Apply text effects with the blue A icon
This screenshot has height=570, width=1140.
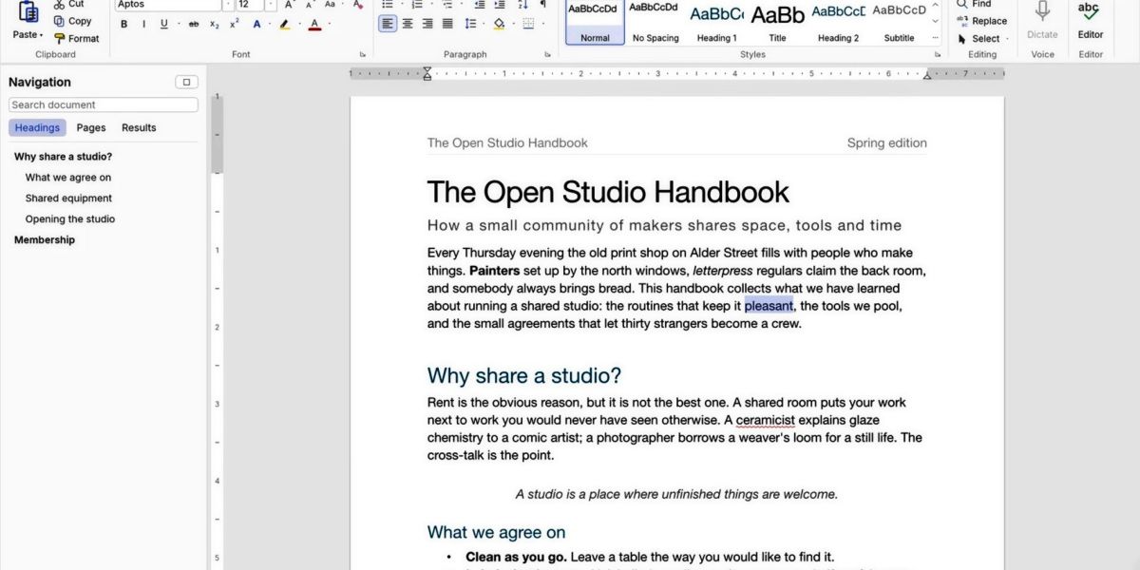[256, 24]
